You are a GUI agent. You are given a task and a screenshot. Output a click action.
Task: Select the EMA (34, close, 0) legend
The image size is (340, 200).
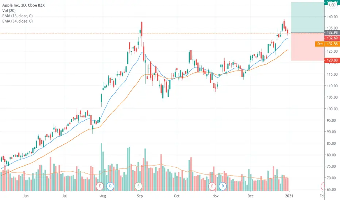(18, 21)
